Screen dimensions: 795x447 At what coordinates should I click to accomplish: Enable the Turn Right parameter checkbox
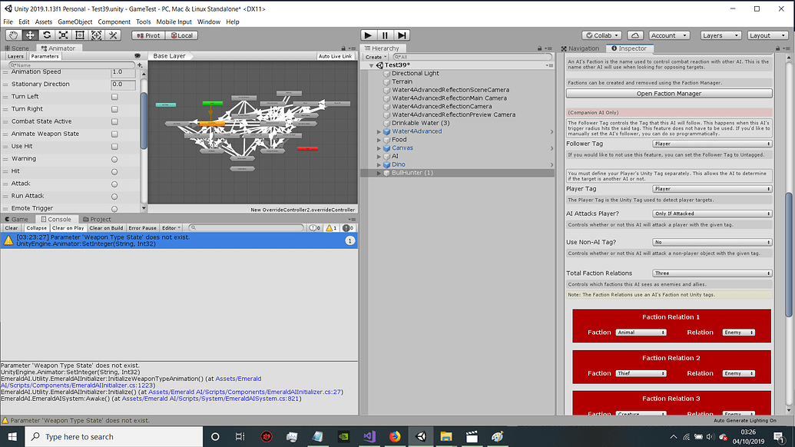(x=114, y=109)
